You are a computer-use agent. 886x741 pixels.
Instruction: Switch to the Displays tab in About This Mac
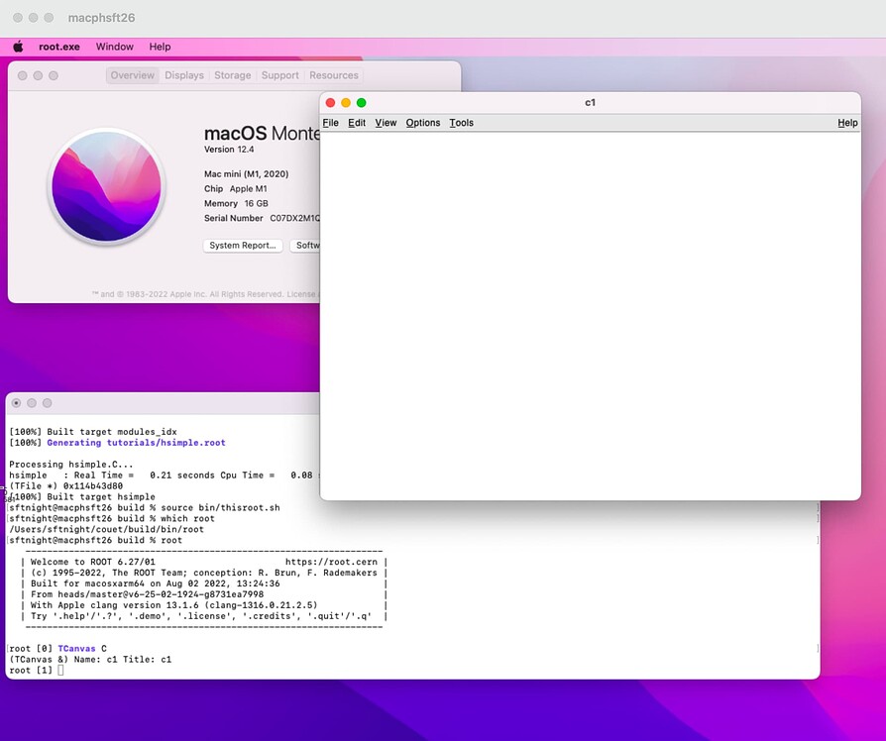point(184,75)
